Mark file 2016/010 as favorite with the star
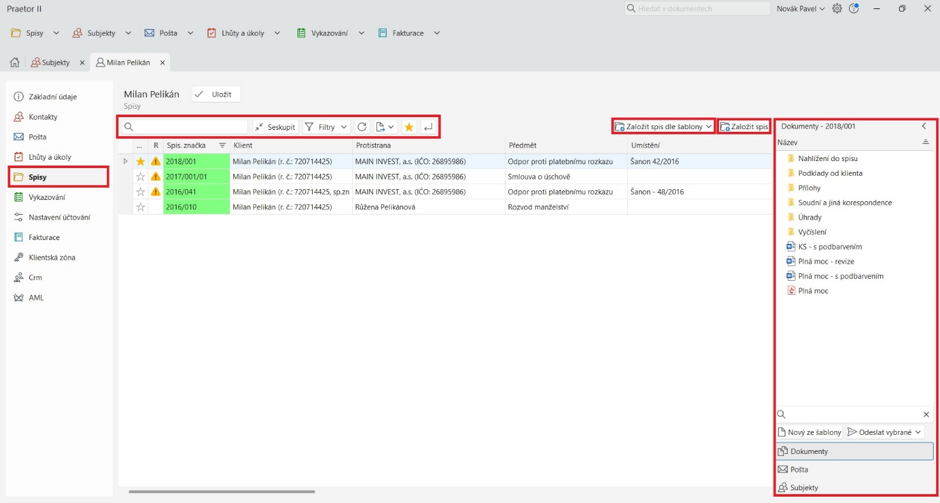The image size is (940, 503). [141, 207]
